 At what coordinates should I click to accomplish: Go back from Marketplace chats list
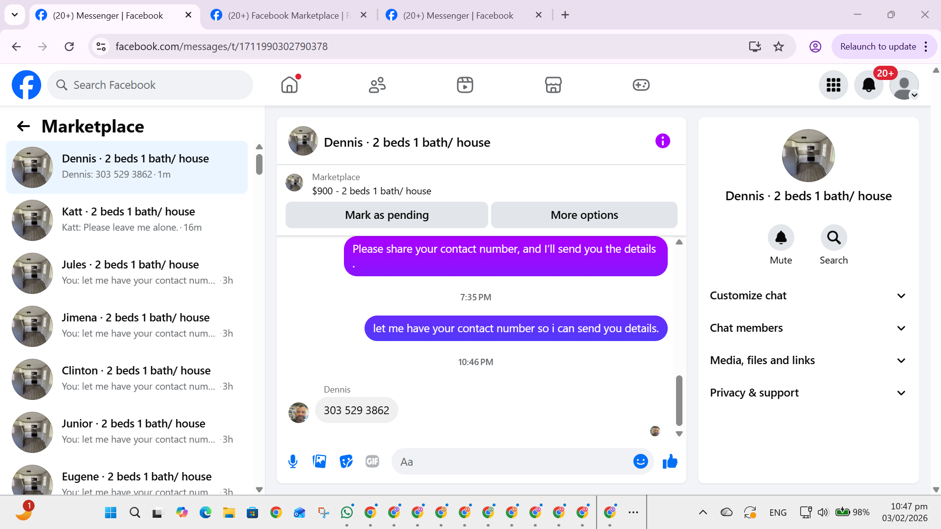click(24, 127)
